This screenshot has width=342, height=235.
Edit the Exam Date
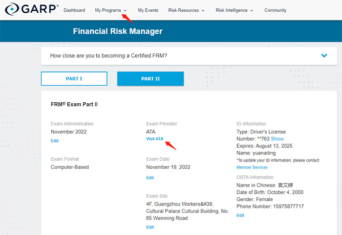pyautogui.click(x=150, y=178)
